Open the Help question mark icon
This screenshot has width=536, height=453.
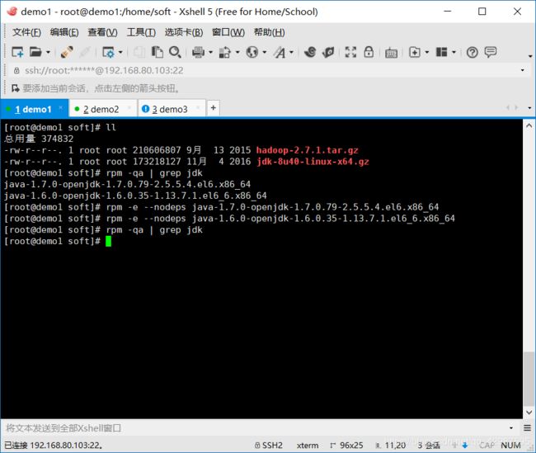(472, 52)
